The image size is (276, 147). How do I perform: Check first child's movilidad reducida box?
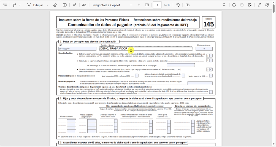151,121
